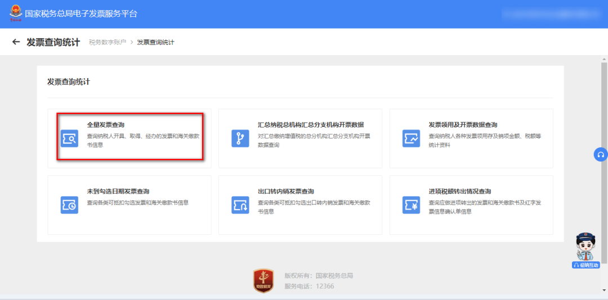Click 发票查询统计 breadcrumb item
Screen dimensions: 608x300
click(x=155, y=43)
